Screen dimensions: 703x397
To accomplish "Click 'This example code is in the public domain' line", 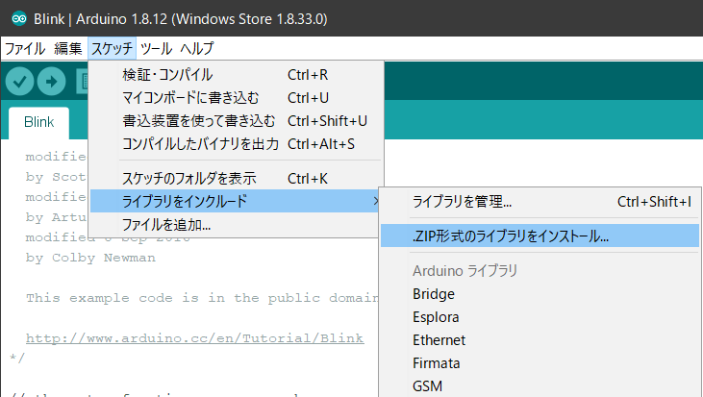I will point(202,298).
